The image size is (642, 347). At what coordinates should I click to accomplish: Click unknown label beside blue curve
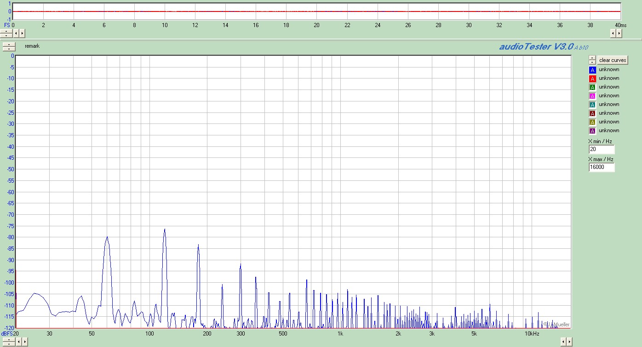point(609,69)
